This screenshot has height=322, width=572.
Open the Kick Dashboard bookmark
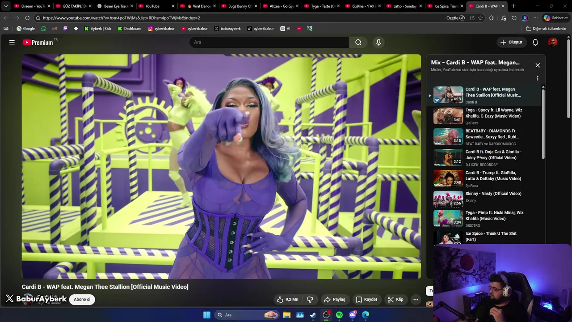click(130, 29)
